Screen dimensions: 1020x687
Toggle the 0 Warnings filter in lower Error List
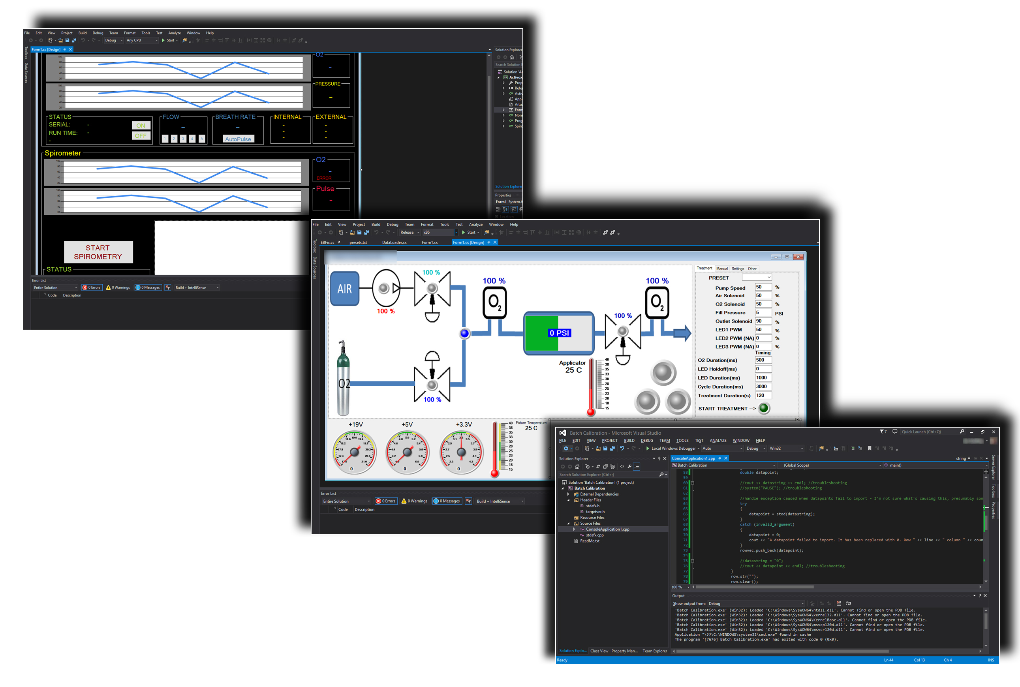point(414,501)
